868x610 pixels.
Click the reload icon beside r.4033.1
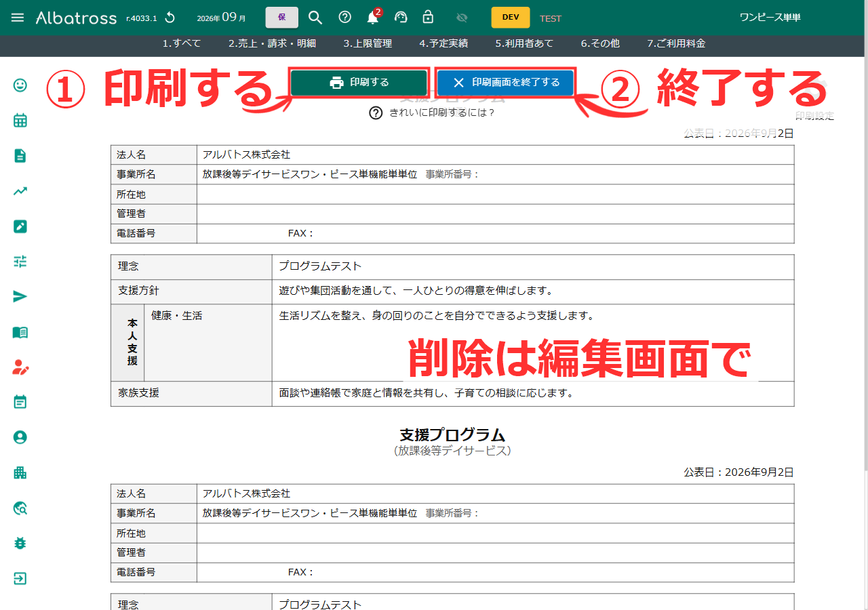click(x=170, y=18)
